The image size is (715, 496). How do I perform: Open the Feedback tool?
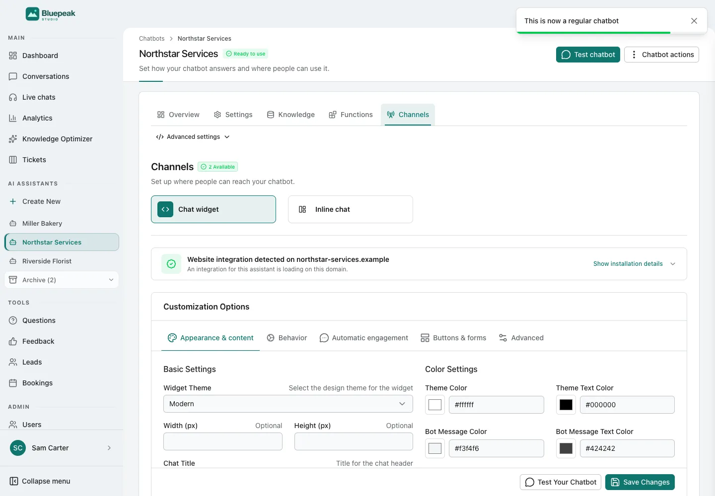pyautogui.click(x=62, y=341)
